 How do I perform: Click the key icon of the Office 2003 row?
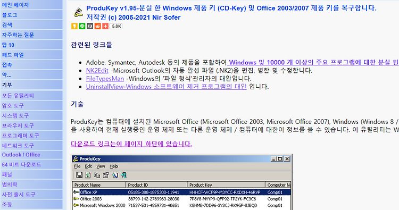76,198
